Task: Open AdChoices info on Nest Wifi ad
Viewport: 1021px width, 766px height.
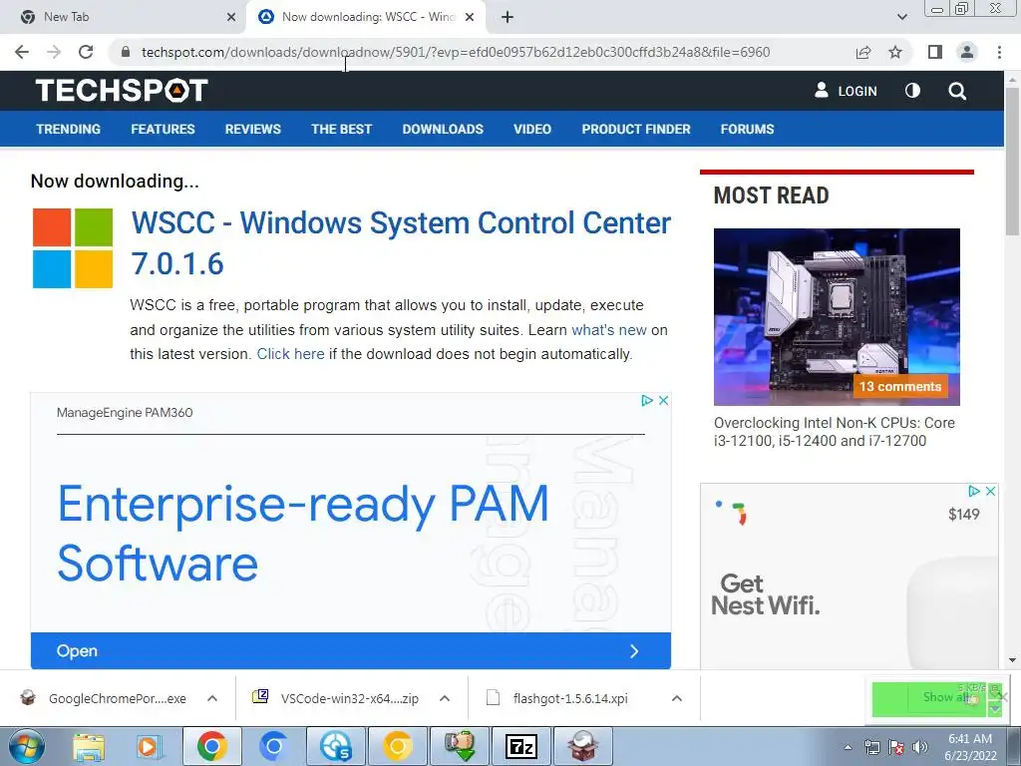Action: pyautogui.click(x=974, y=491)
